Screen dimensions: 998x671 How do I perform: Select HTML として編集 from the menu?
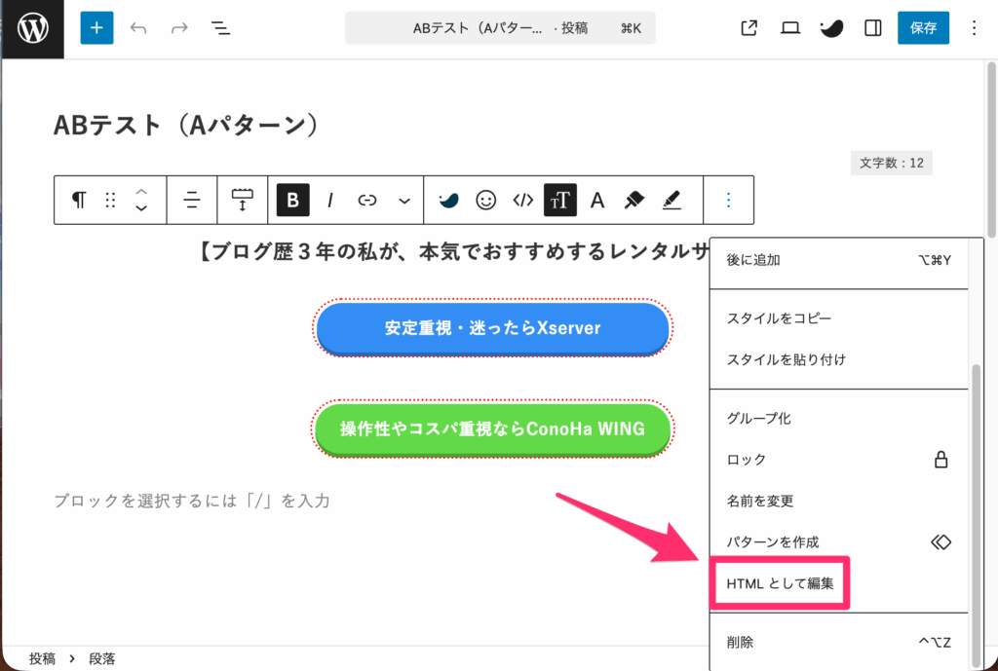(x=780, y=582)
